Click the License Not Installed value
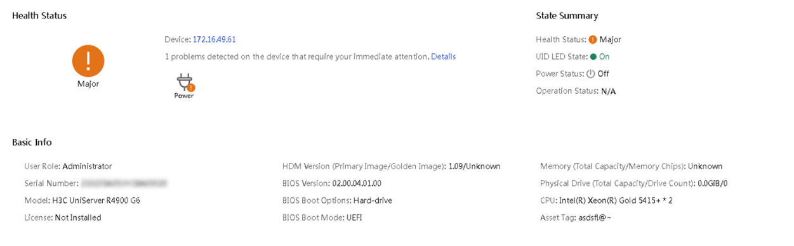The width and height of the screenshot is (794, 246). (x=78, y=217)
